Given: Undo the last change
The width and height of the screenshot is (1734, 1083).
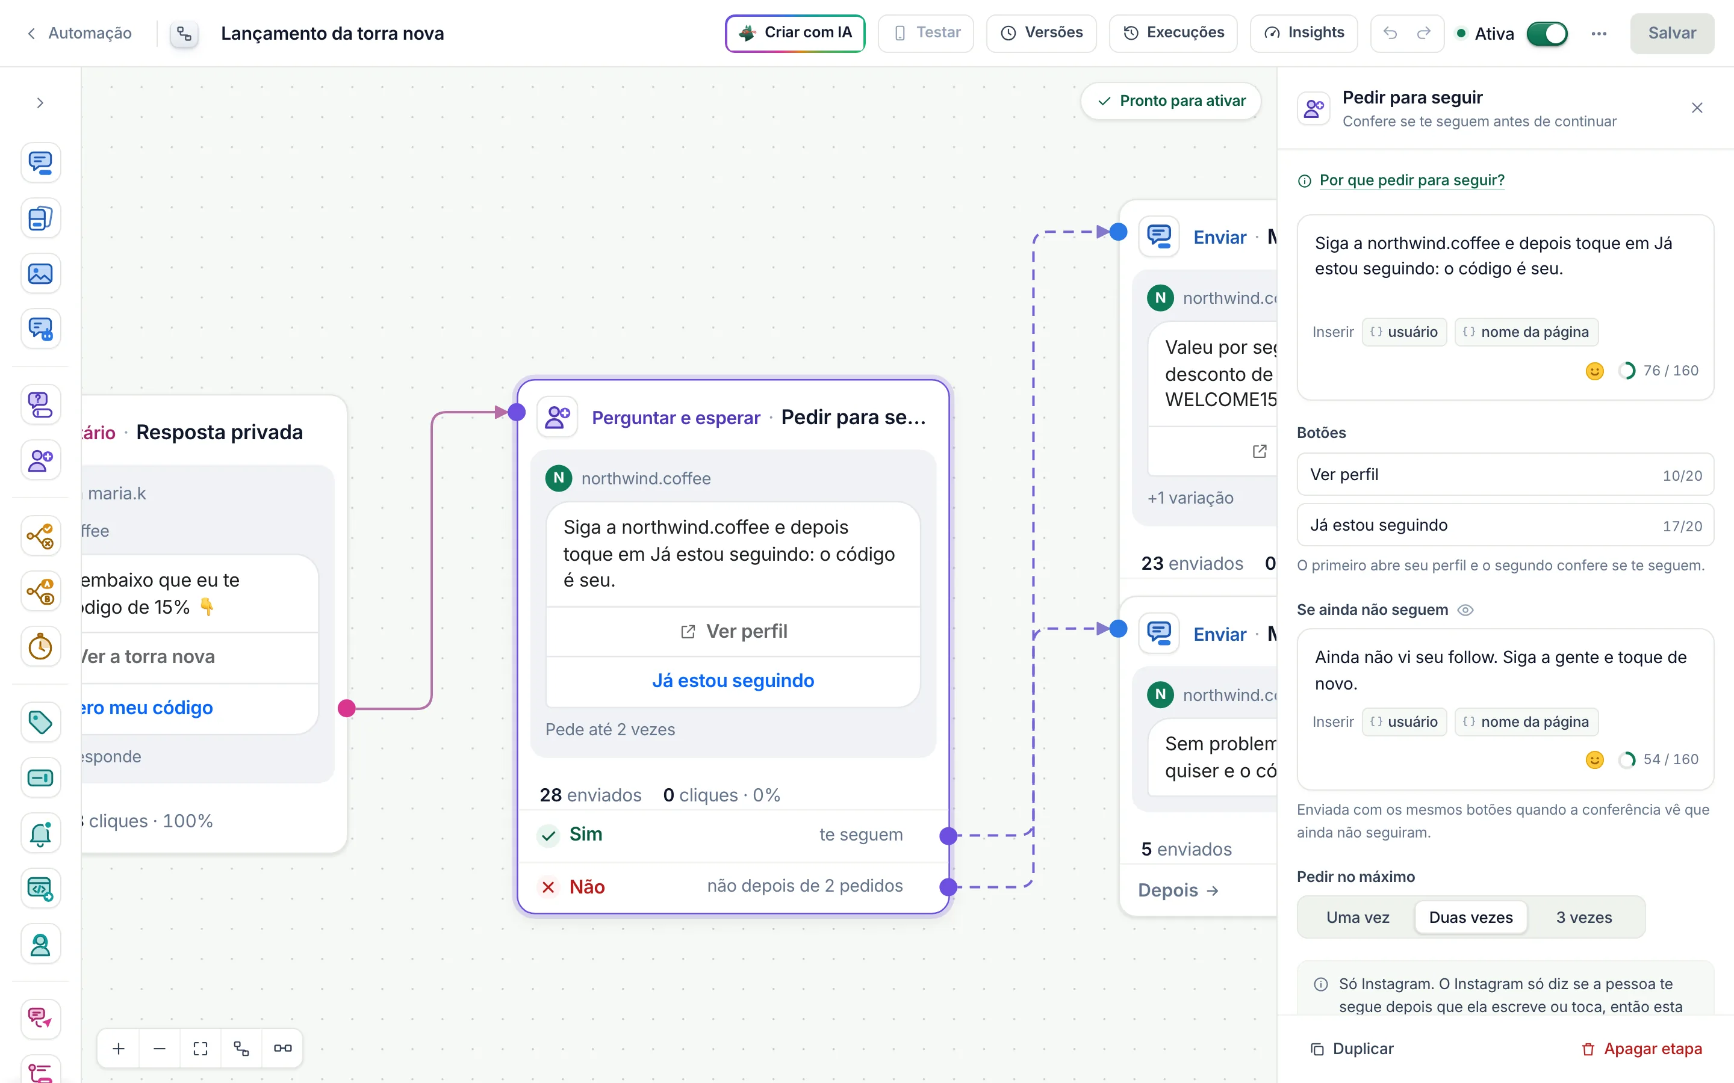Looking at the screenshot, I should 1390,33.
